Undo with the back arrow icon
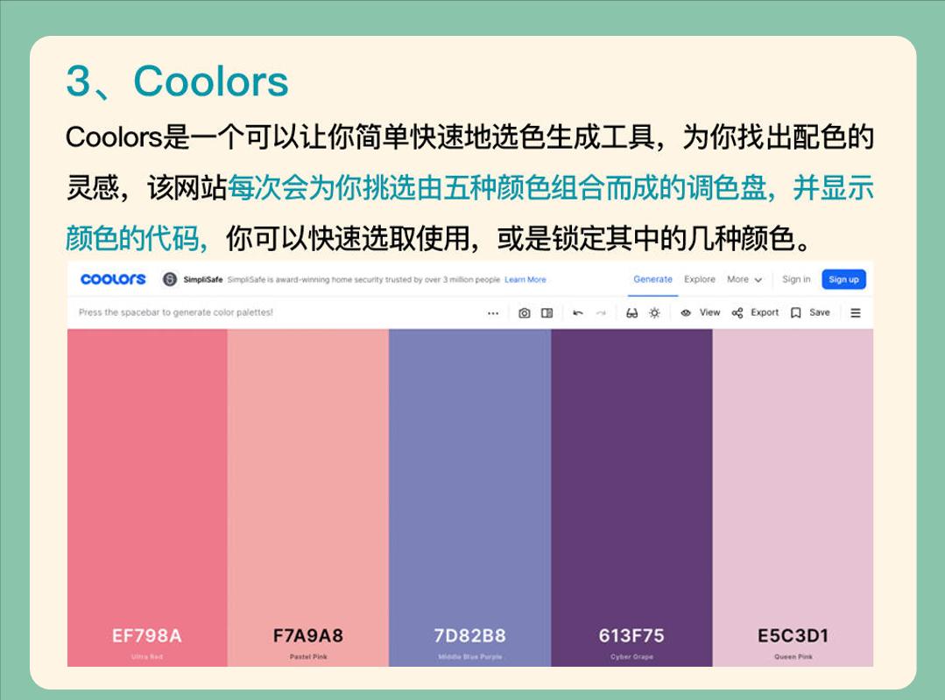 coord(578,313)
